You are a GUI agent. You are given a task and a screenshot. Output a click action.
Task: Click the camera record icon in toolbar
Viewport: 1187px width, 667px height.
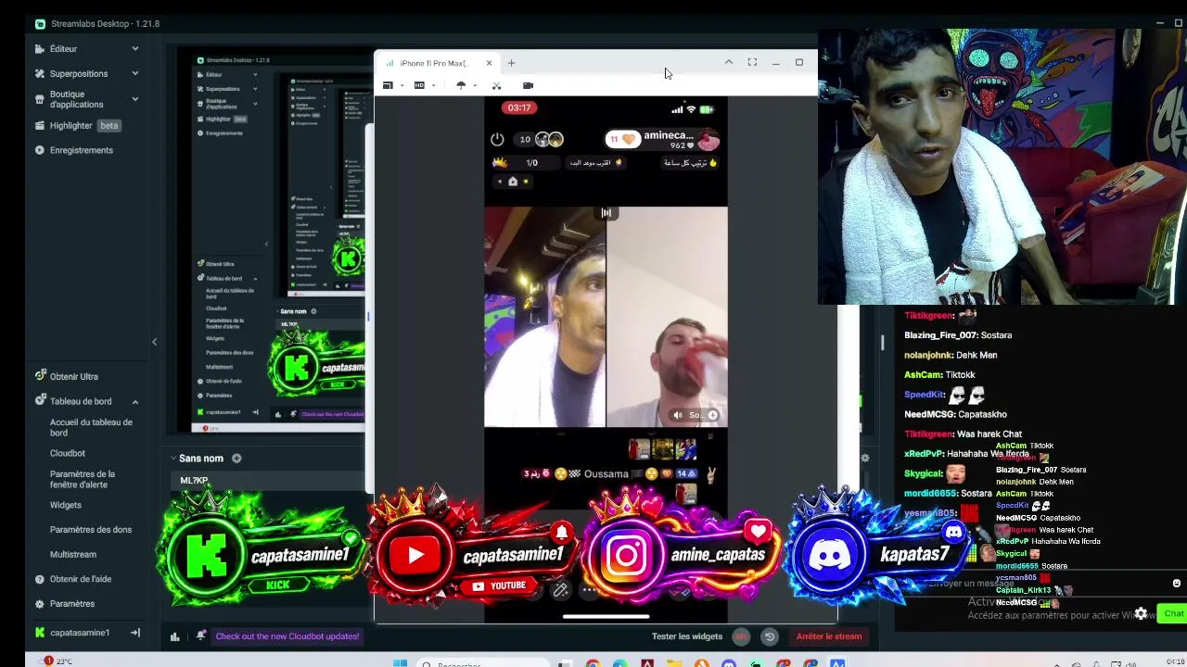(528, 85)
